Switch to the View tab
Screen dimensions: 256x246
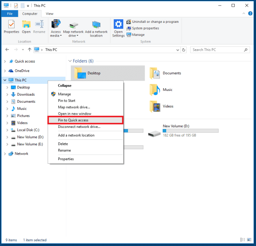[x=50, y=14]
